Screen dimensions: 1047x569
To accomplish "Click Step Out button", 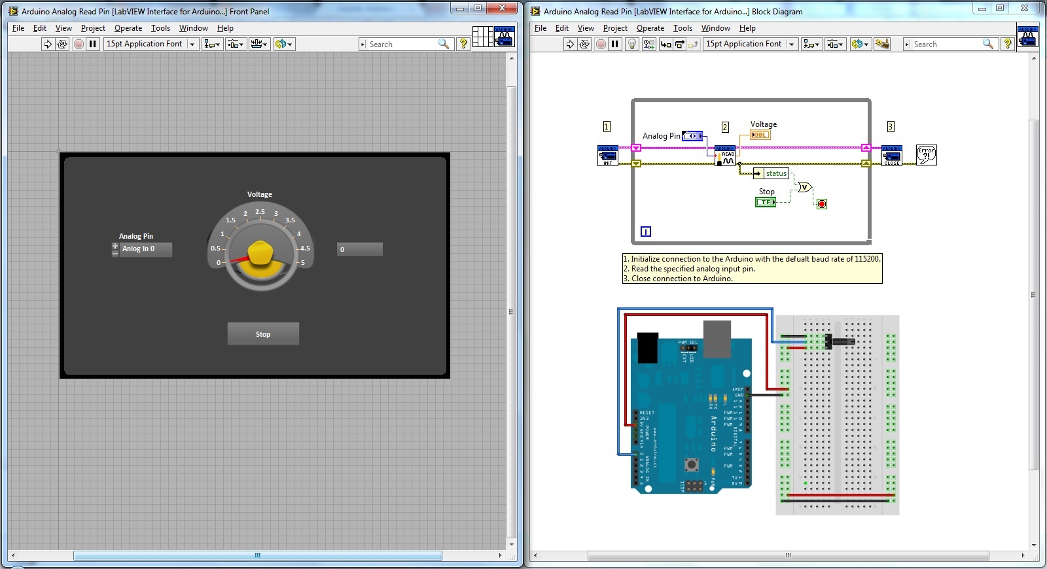I will click(x=694, y=44).
